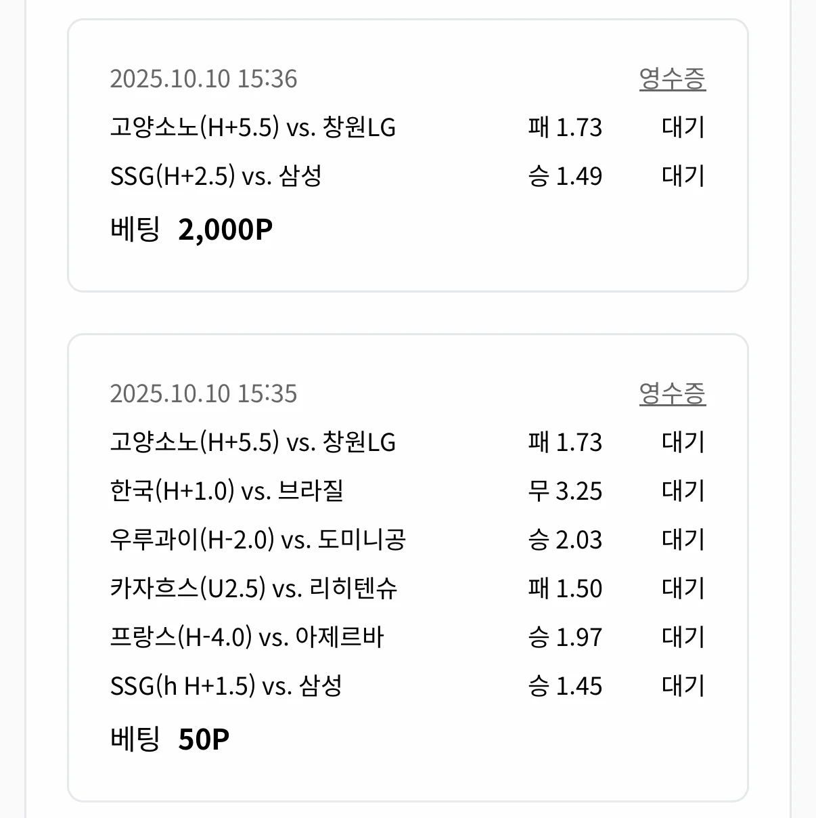This screenshot has width=816, height=818.
Task: Open the receipt link for the 15:35 bet
Action: click(x=672, y=393)
